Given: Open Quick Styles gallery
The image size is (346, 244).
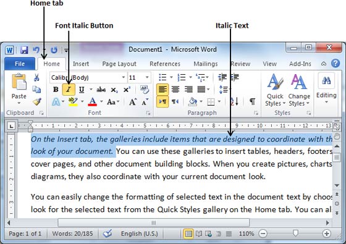Looking at the screenshot, I should click(275, 90).
